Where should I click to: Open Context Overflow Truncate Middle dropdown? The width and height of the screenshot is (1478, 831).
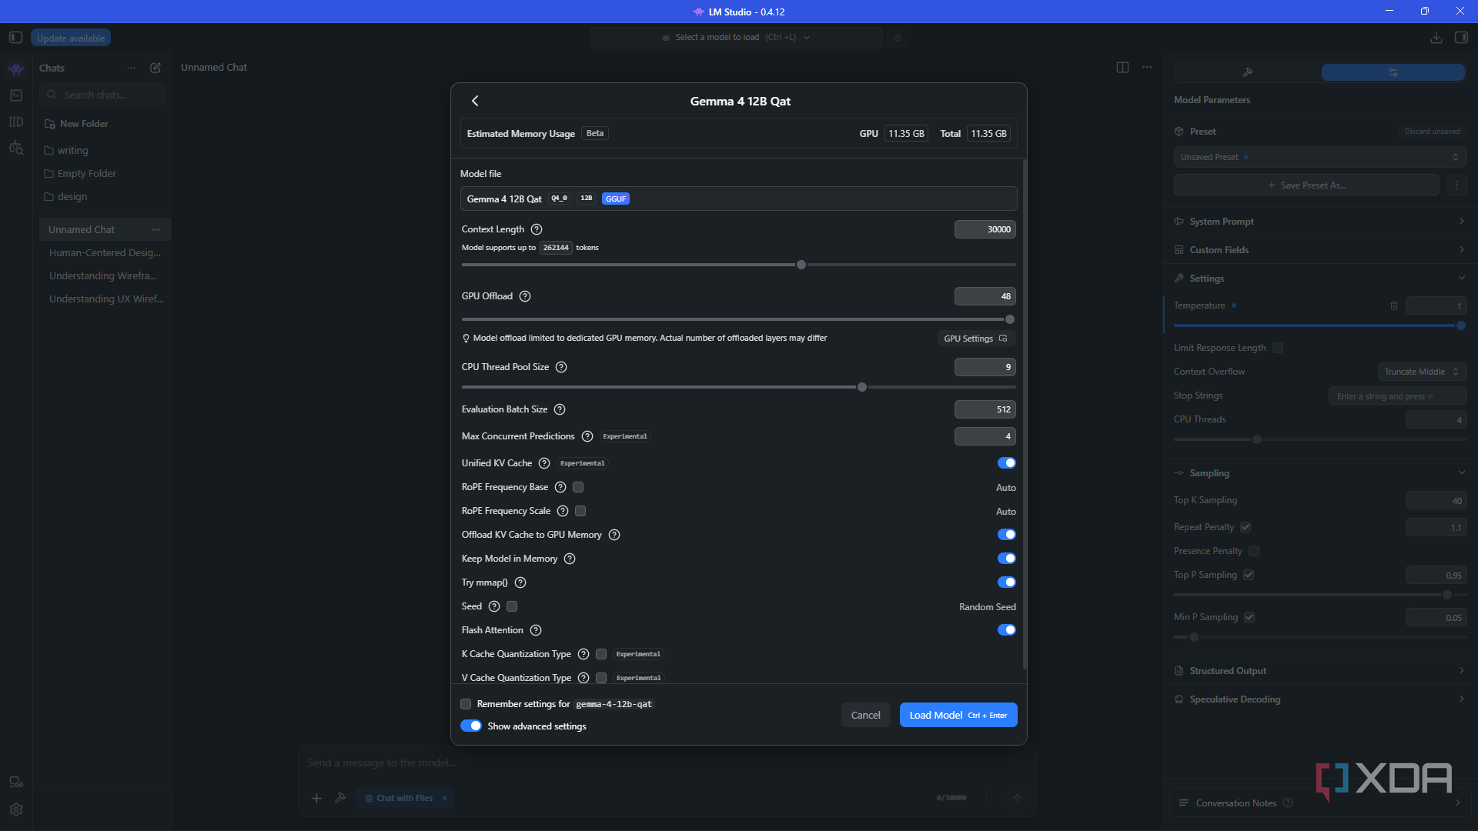pyautogui.click(x=1422, y=372)
